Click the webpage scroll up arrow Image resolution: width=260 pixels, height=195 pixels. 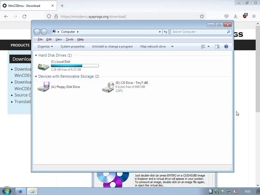point(257,24)
